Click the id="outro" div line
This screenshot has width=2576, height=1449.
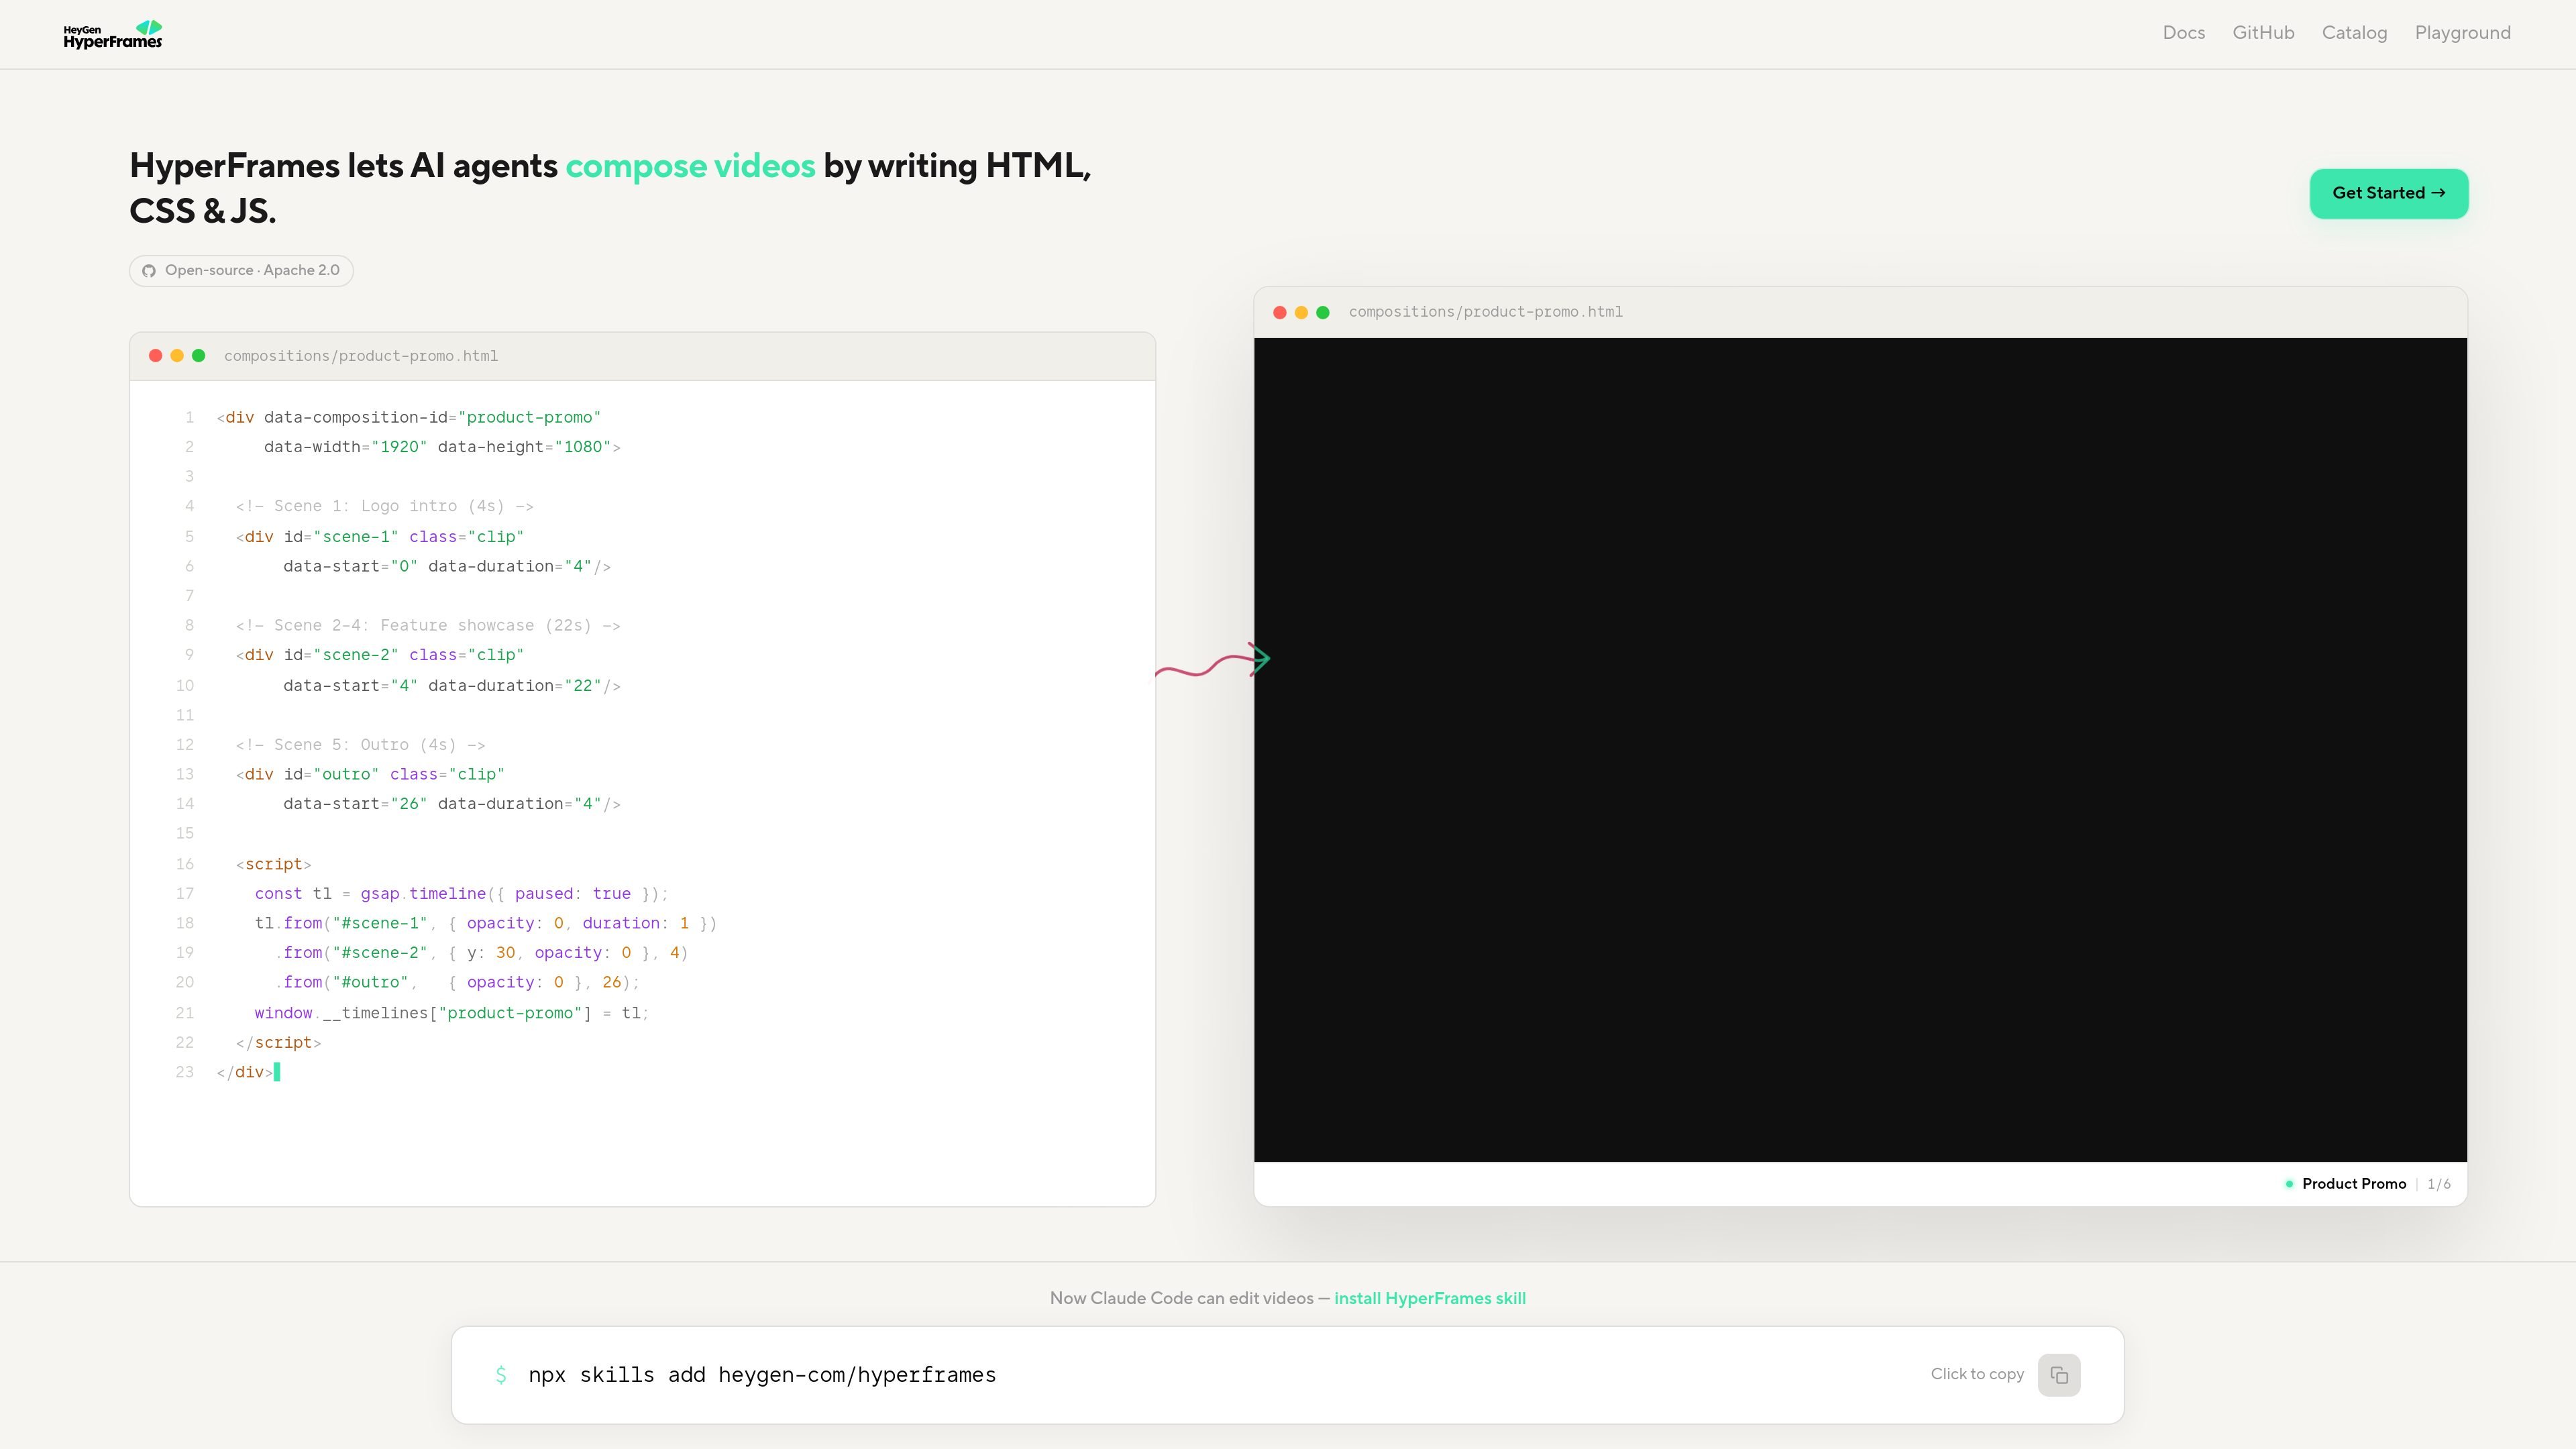click(370, 774)
